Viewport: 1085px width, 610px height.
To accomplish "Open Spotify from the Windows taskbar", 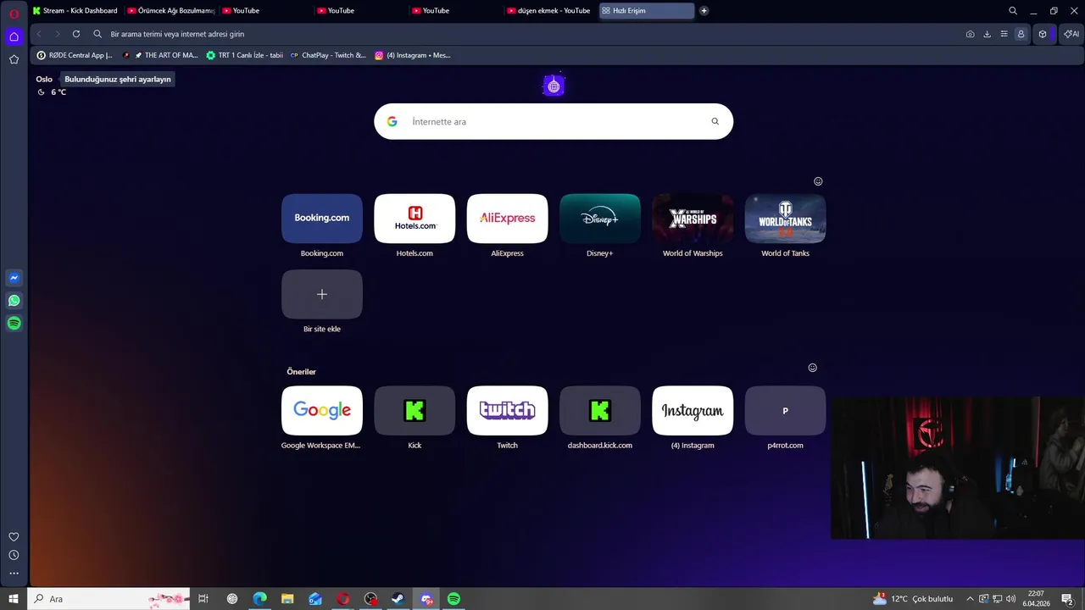I will (x=453, y=599).
